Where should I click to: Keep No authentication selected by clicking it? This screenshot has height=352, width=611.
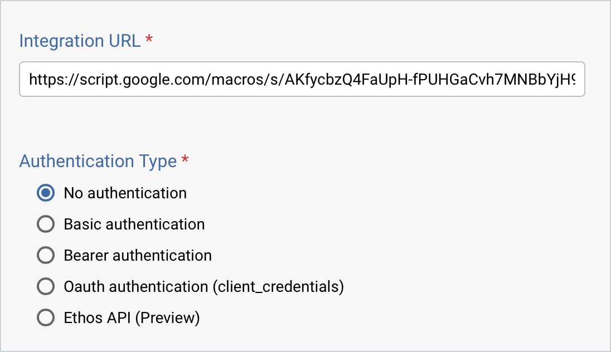click(46, 193)
